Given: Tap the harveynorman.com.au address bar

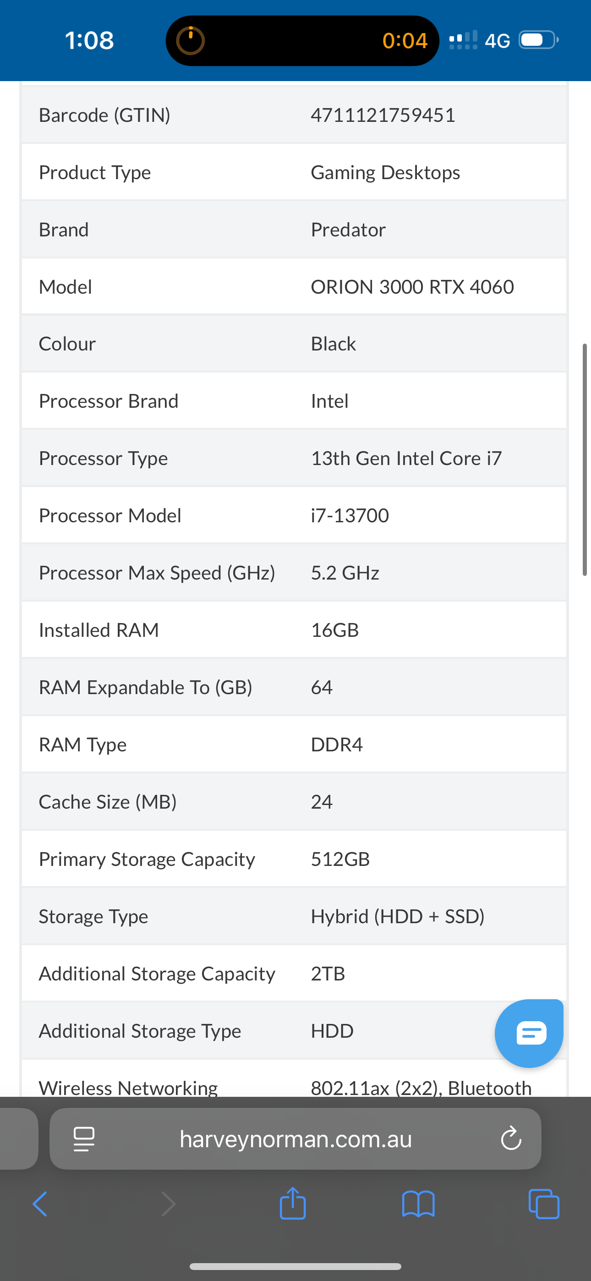Looking at the screenshot, I should point(295,1138).
